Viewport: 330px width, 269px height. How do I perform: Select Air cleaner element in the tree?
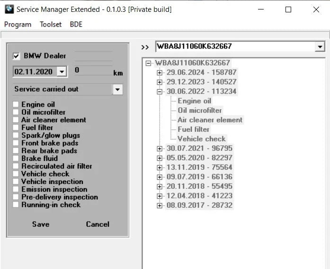210,120
